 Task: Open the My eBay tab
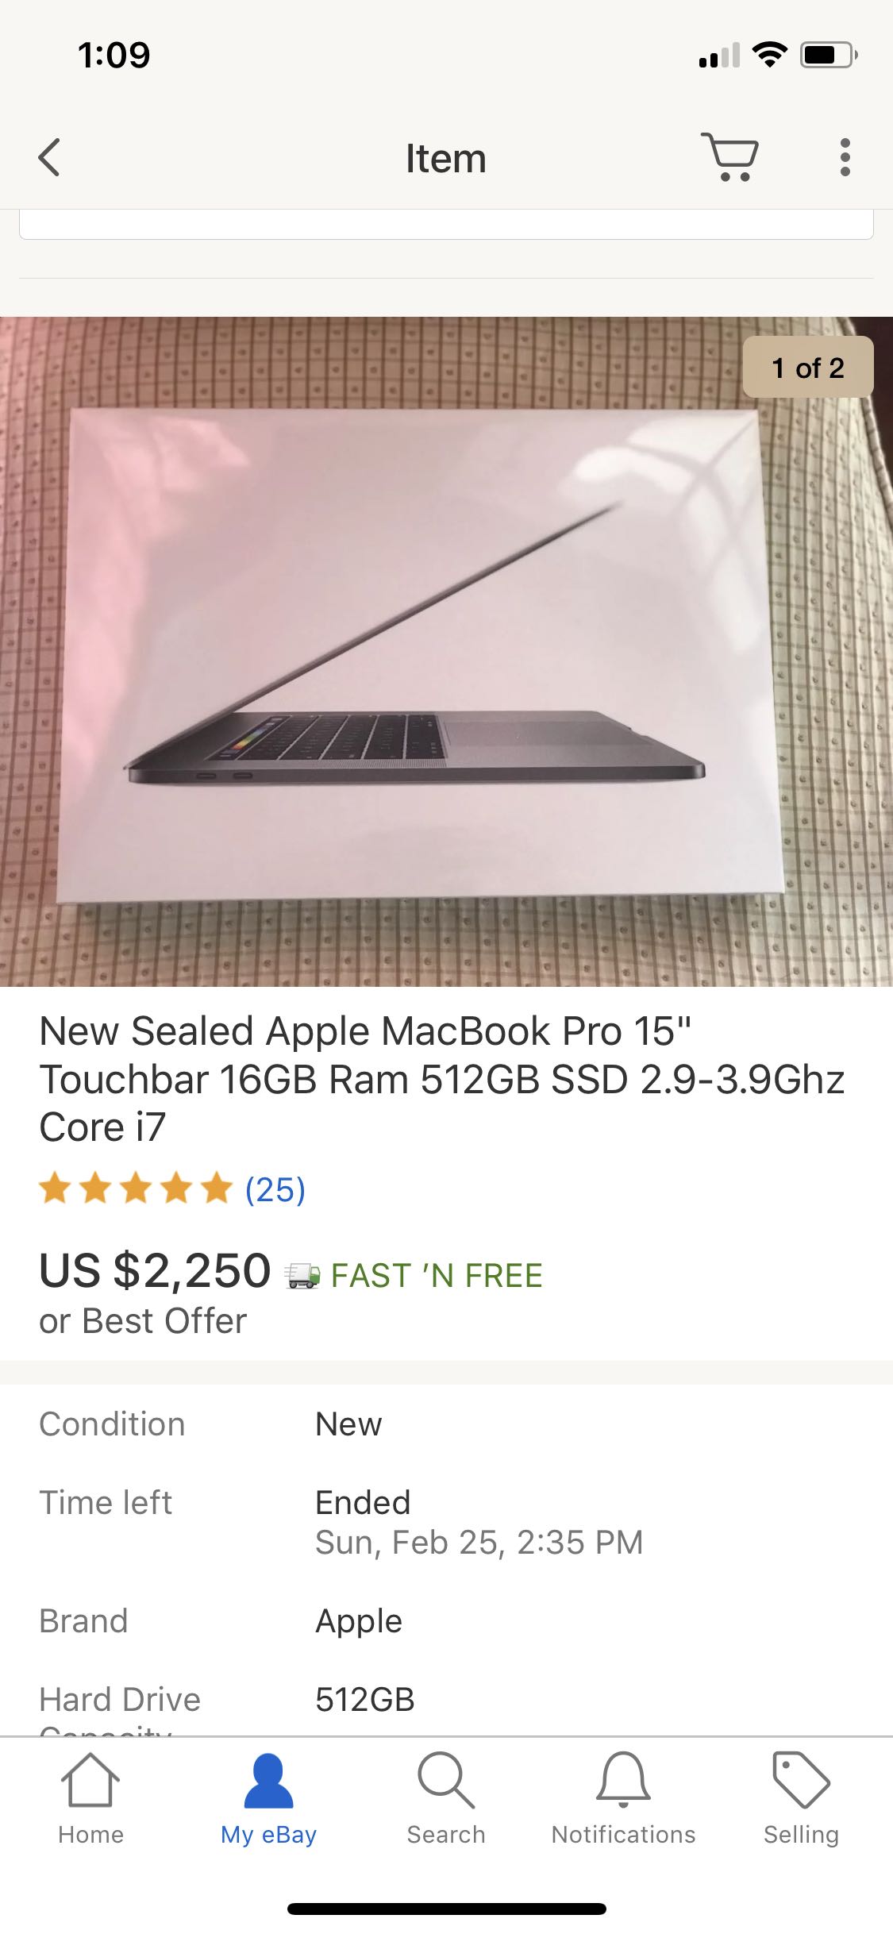click(268, 1799)
